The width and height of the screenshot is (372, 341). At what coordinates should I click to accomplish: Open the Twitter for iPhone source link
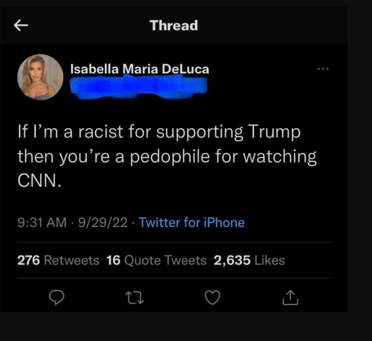click(x=192, y=223)
